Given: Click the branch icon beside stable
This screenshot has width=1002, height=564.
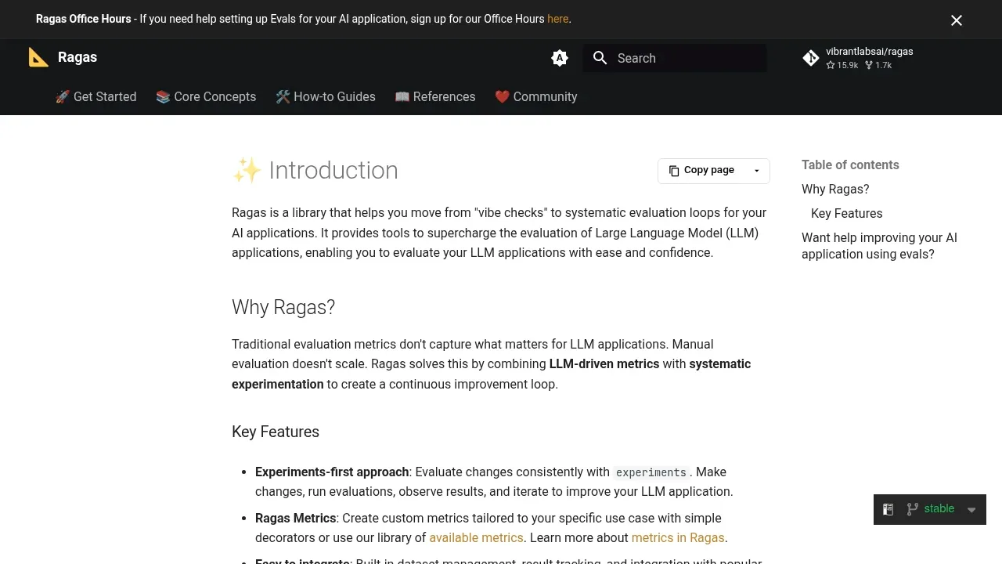Looking at the screenshot, I should [912, 509].
